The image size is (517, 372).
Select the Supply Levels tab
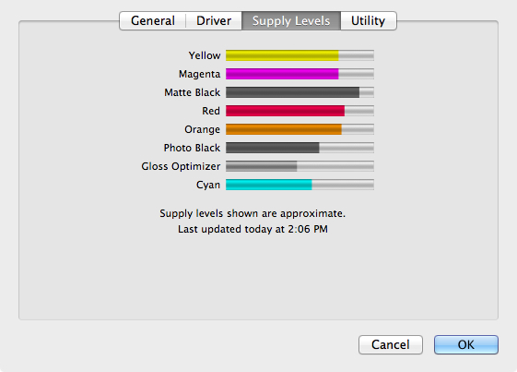tap(291, 21)
